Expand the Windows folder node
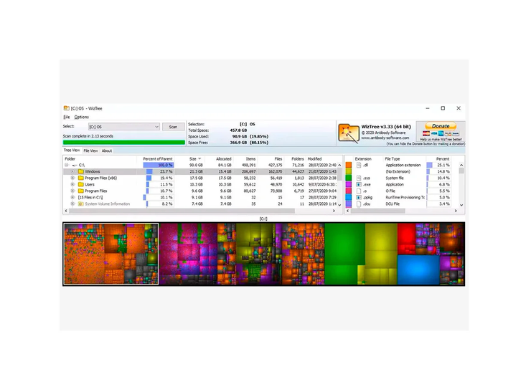 coord(72,171)
